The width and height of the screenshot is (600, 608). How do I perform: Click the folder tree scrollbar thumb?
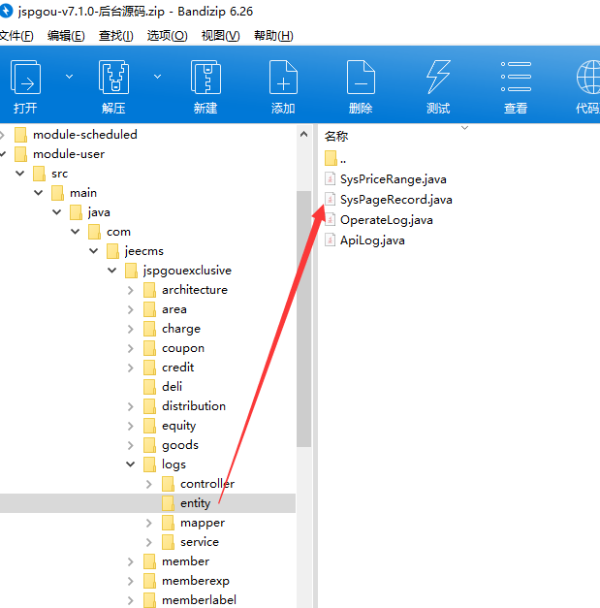(x=303, y=319)
